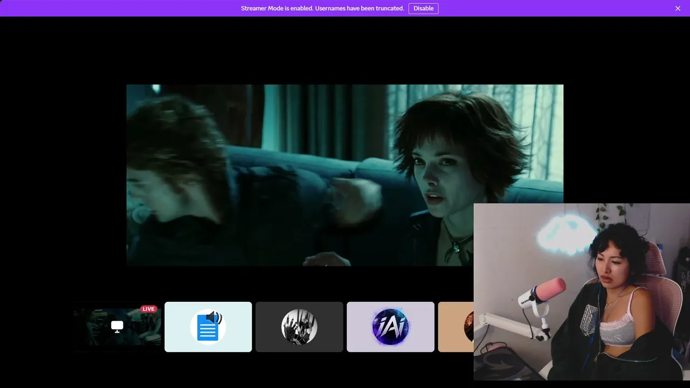The height and width of the screenshot is (388, 690).
Task: Select the black-and-white hands avatar tile
Action: (299, 327)
